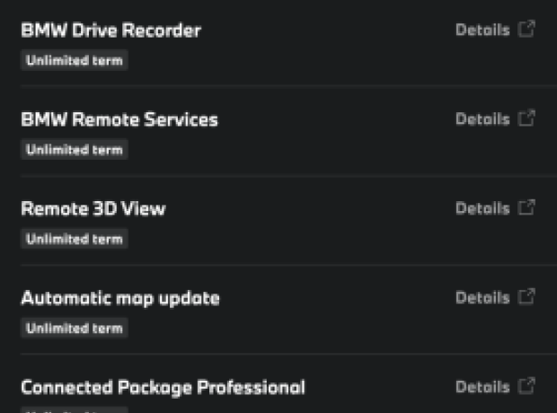Select the Connected Package Professional title
Viewport: 557px width, 413px height.
[x=163, y=388]
